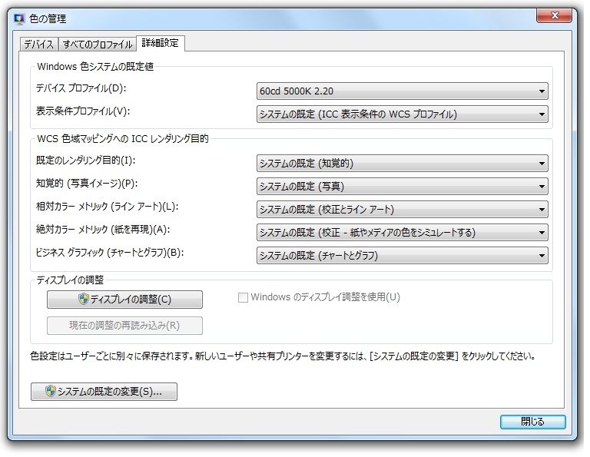590x457 pixels.
Task: Expand the 知覚的 (写真イメージ) dropdown
Action: pyautogui.click(x=402, y=187)
